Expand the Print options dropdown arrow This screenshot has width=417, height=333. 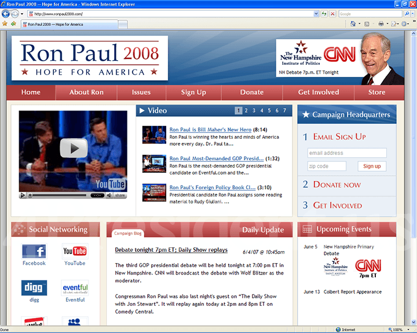coord(387,24)
